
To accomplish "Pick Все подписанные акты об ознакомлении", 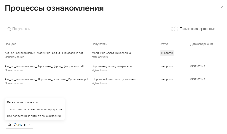I will 34,116.
